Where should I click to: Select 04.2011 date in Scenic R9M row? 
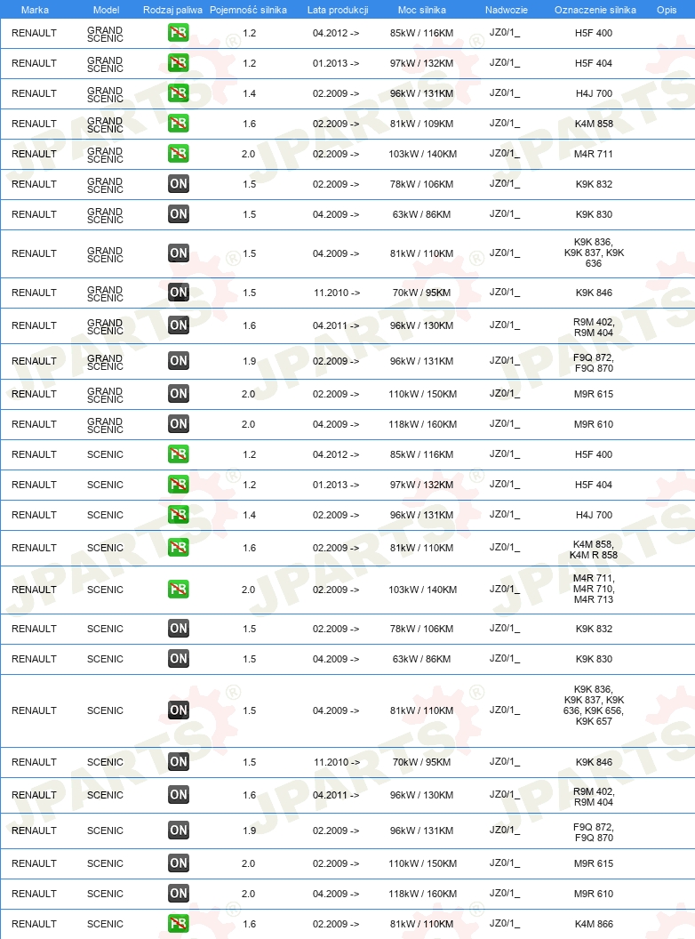click(336, 795)
